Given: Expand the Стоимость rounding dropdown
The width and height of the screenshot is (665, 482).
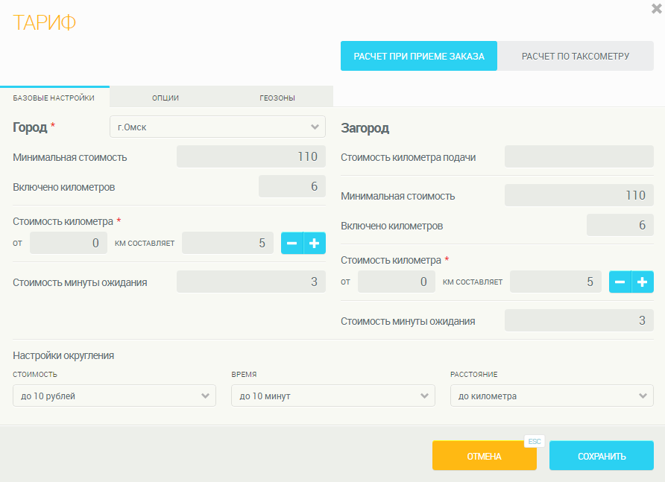Looking at the screenshot, I should point(114,396).
